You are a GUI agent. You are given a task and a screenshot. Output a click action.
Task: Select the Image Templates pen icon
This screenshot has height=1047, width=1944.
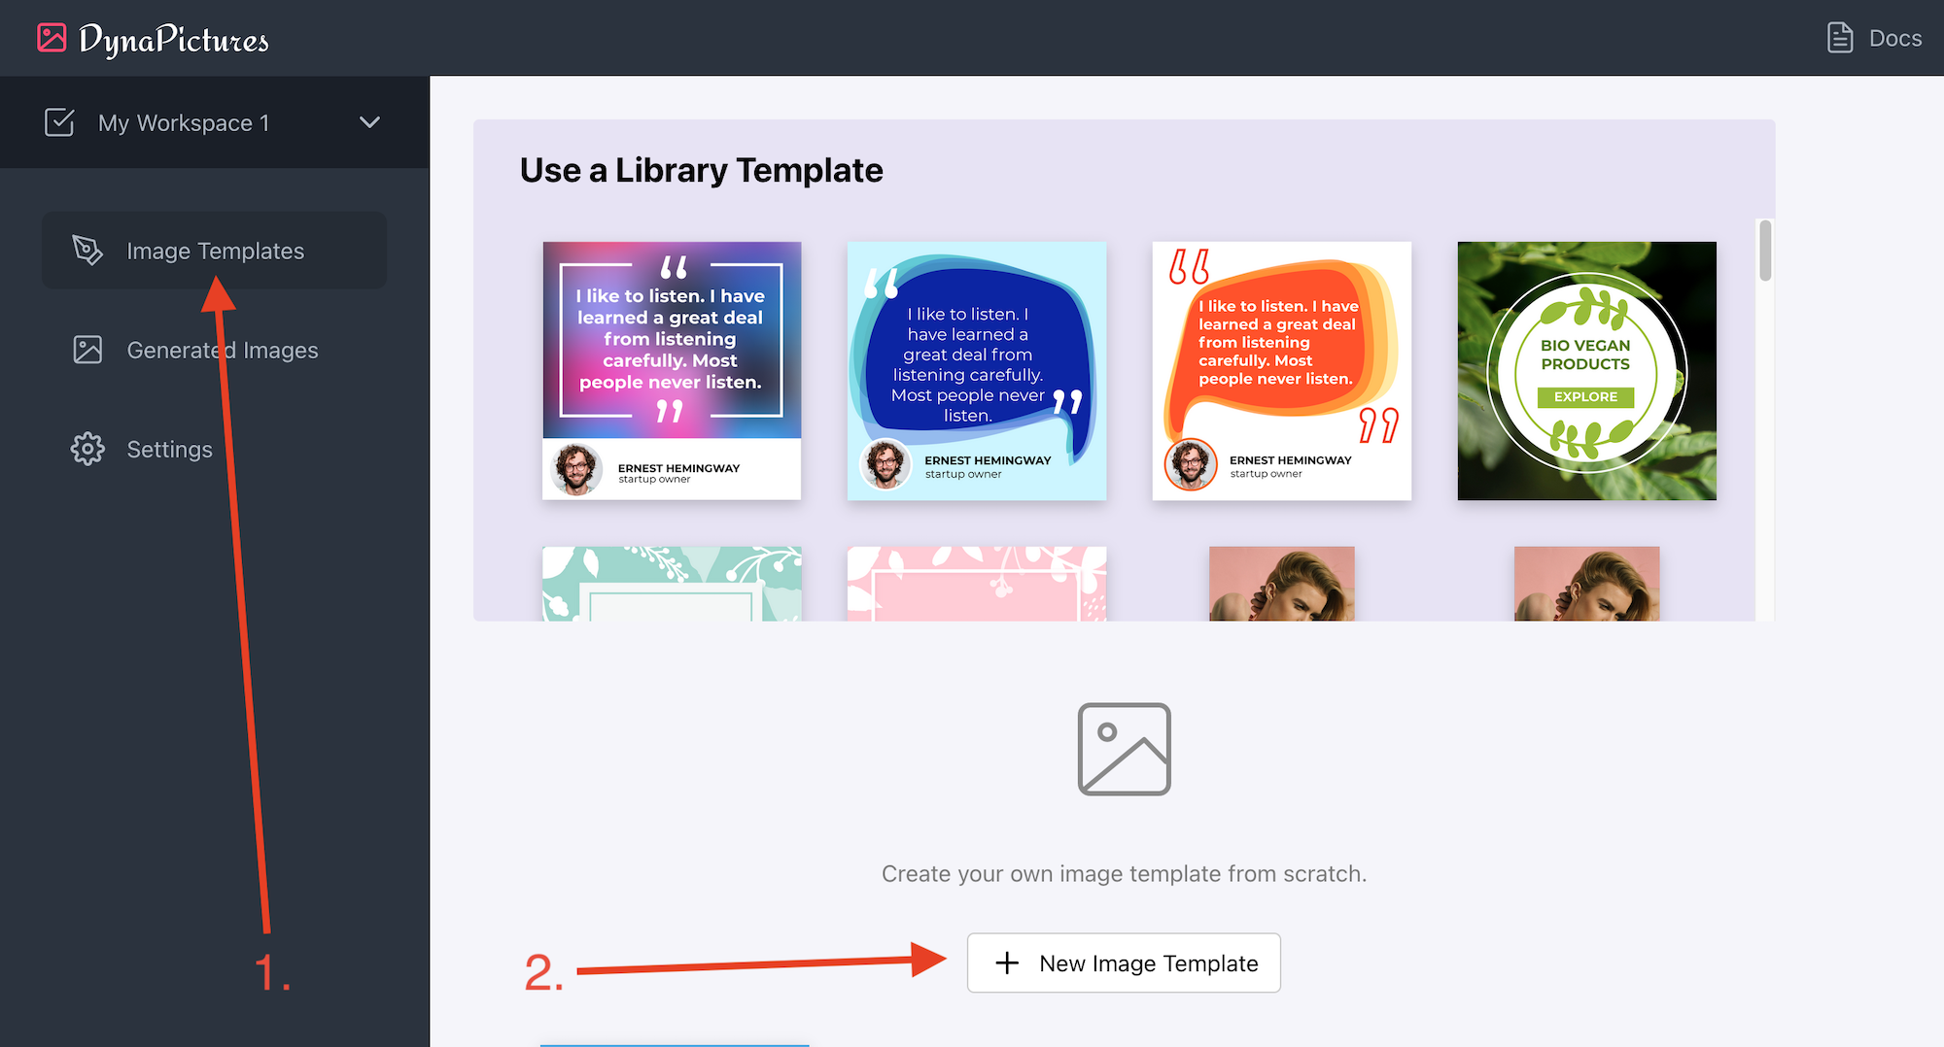tap(87, 251)
